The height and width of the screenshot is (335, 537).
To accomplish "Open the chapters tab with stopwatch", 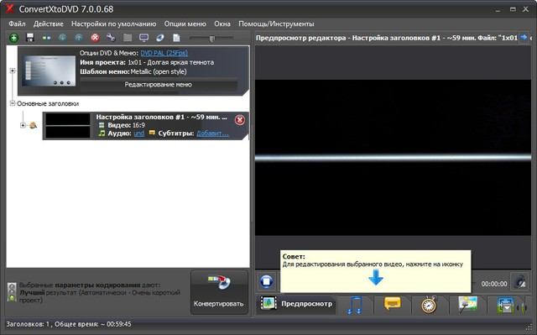I will (429, 305).
